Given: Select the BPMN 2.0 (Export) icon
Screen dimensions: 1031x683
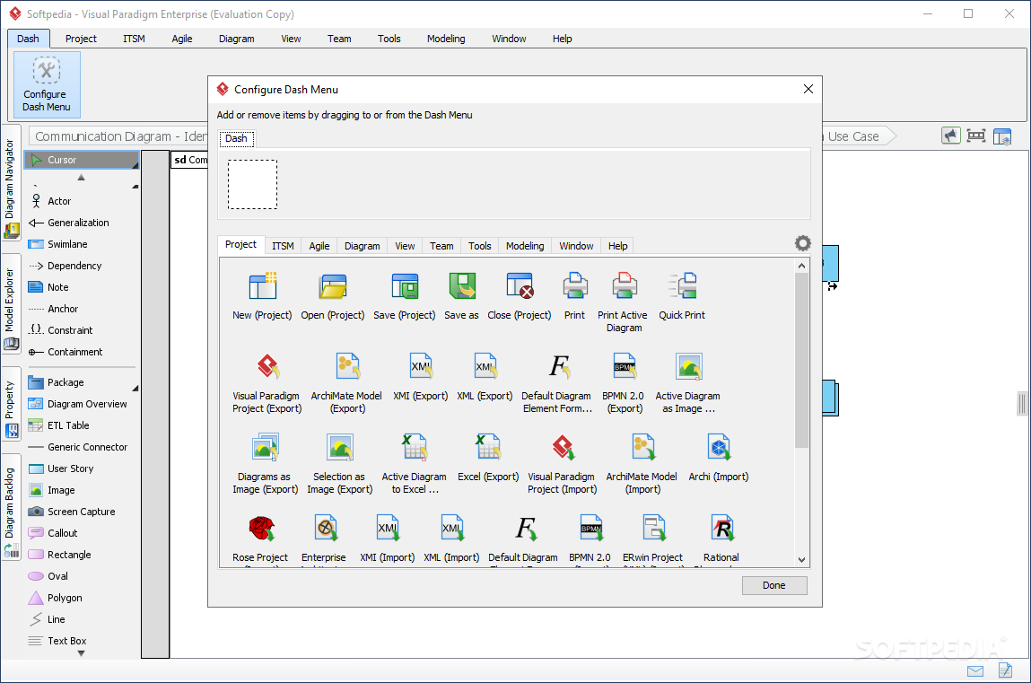Looking at the screenshot, I should coord(624,367).
